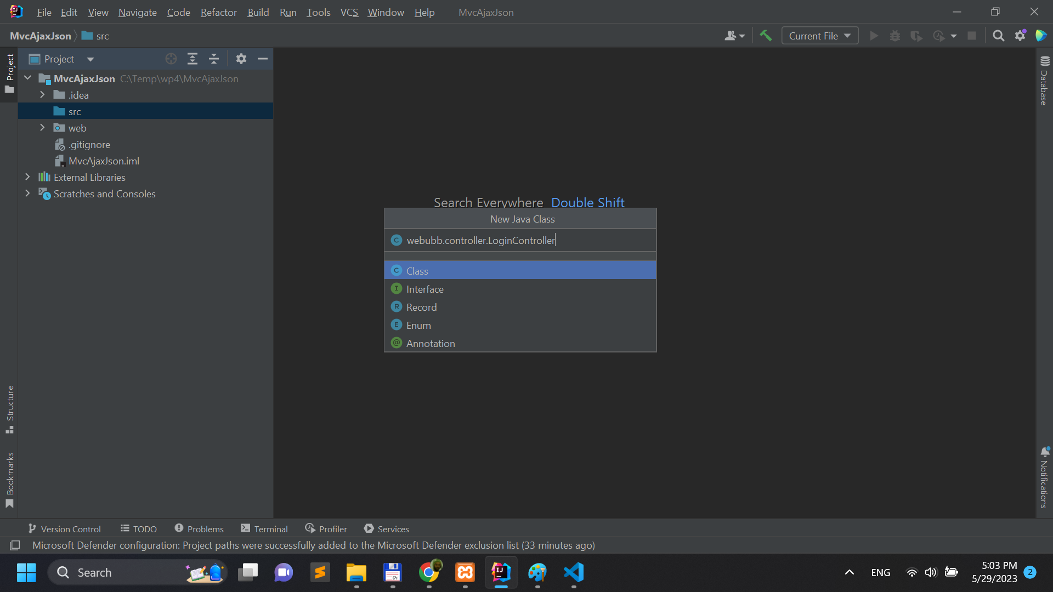Viewport: 1053px width, 592px height.
Task: Click Collapse All icon in Project panel
Action: 214,59
